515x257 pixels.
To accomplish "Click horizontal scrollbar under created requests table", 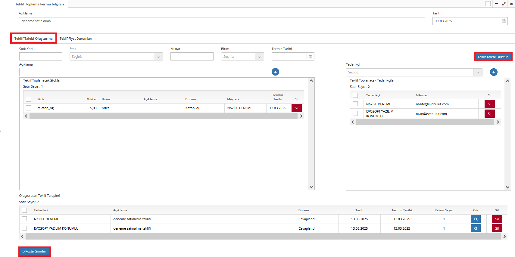I will (263, 237).
